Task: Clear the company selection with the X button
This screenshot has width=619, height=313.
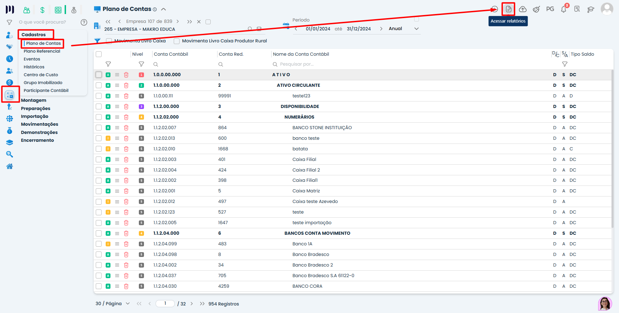Action: tap(199, 22)
